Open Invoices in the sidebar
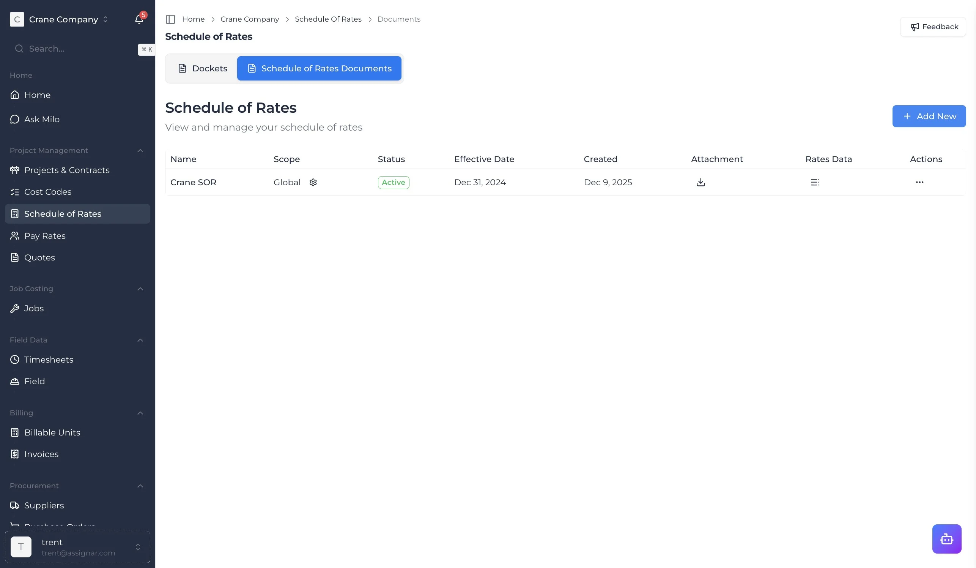 tap(41, 454)
